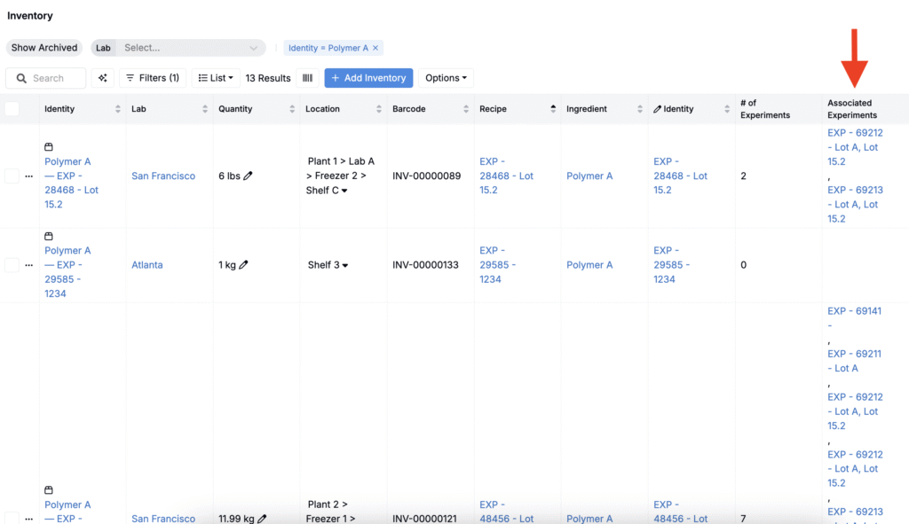Expand the List view dropdown
The width and height of the screenshot is (909, 524).
click(x=216, y=78)
